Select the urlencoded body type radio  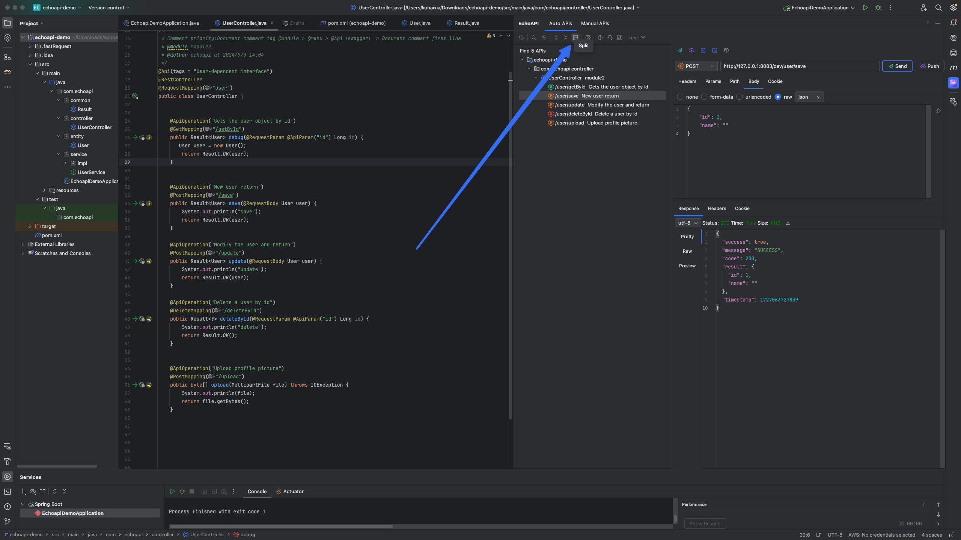tap(740, 97)
